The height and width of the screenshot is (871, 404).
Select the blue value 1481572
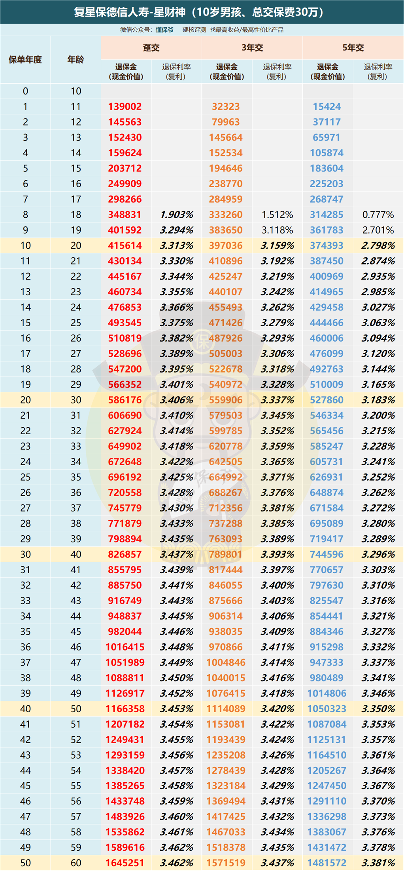coord(327,863)
